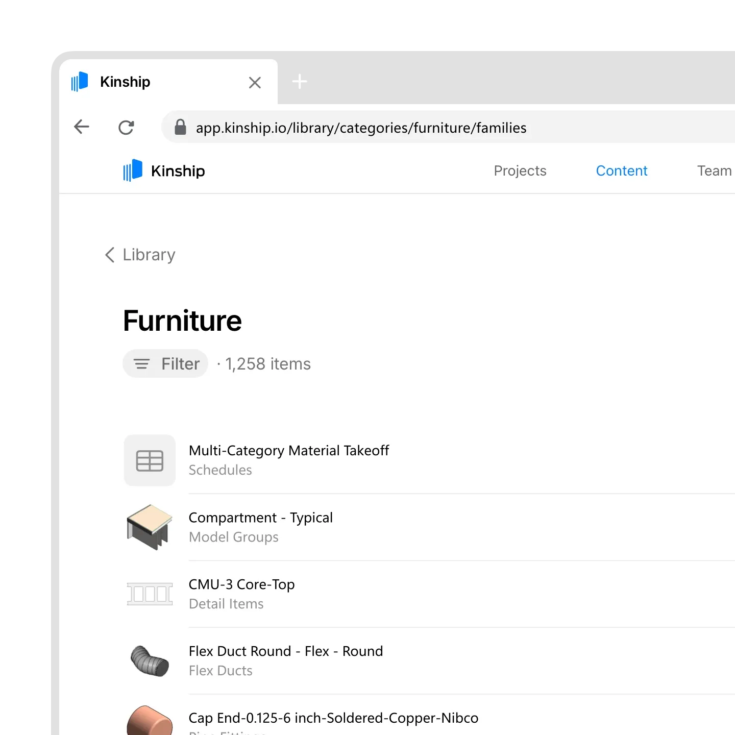
Task: Switch to the Content tab
Action: [x=622, y=170]
